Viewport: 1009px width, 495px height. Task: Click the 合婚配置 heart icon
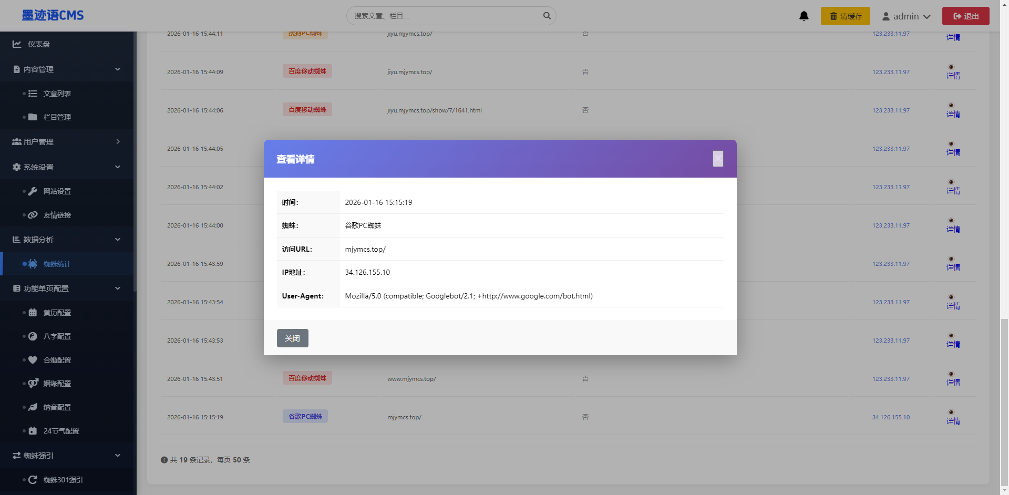[x=33, y=360]
